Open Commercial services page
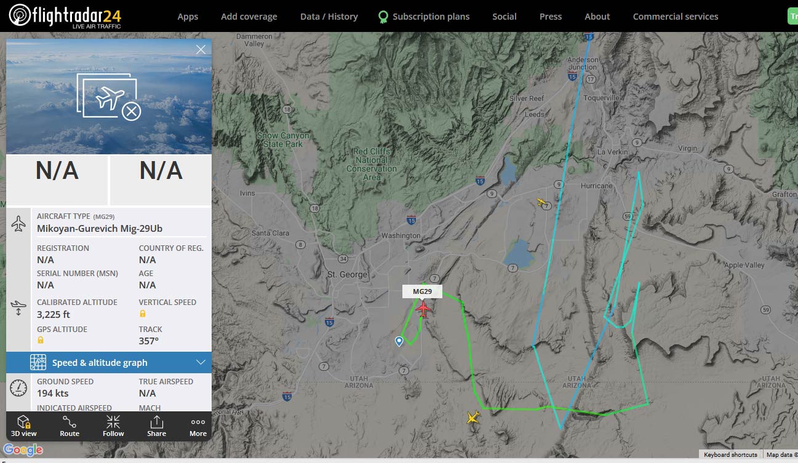Image resolution: width=798 pixels, height=463 pixels. click(676, 17)
